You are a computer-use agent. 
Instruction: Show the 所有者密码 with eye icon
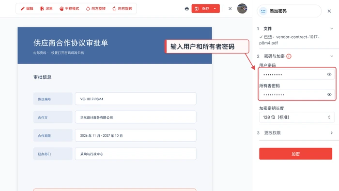[329, 94]
